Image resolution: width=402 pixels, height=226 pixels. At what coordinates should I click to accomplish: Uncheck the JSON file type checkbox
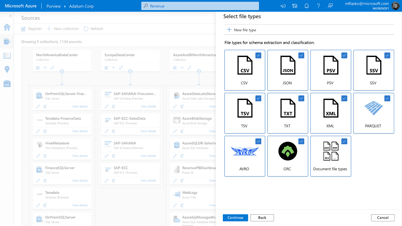pyautogui.click(x=301, y=55)
